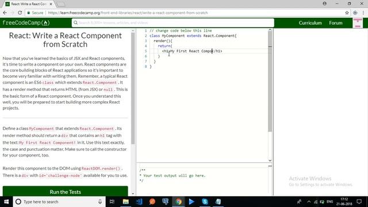Click the challenge title heading
368x207 pixels.
pos(65,40)
